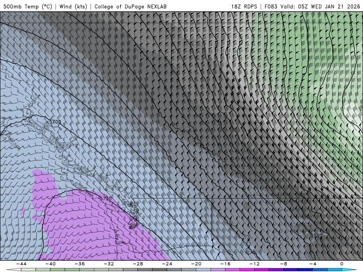
Task: Click the 5730 height contour label
Action: click(106, 199)
